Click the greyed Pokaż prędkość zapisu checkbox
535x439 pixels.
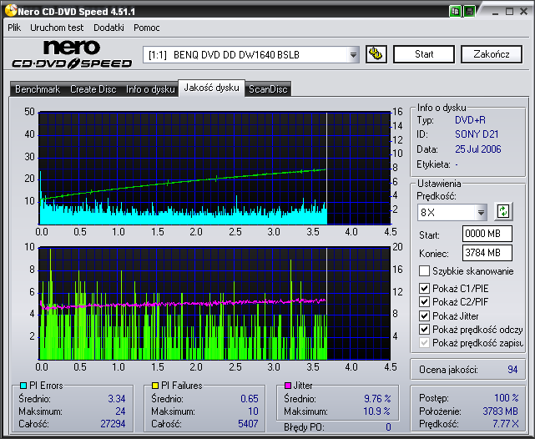(x=424, y=343)
